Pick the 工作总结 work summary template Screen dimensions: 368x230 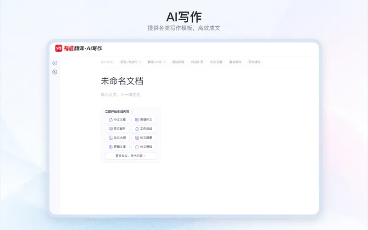pyautogui.click(x=144, y=129)
